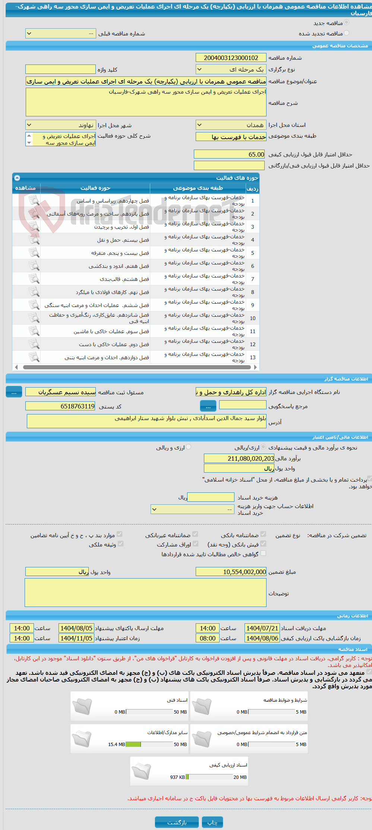Click the توضیحات text area

145,592
